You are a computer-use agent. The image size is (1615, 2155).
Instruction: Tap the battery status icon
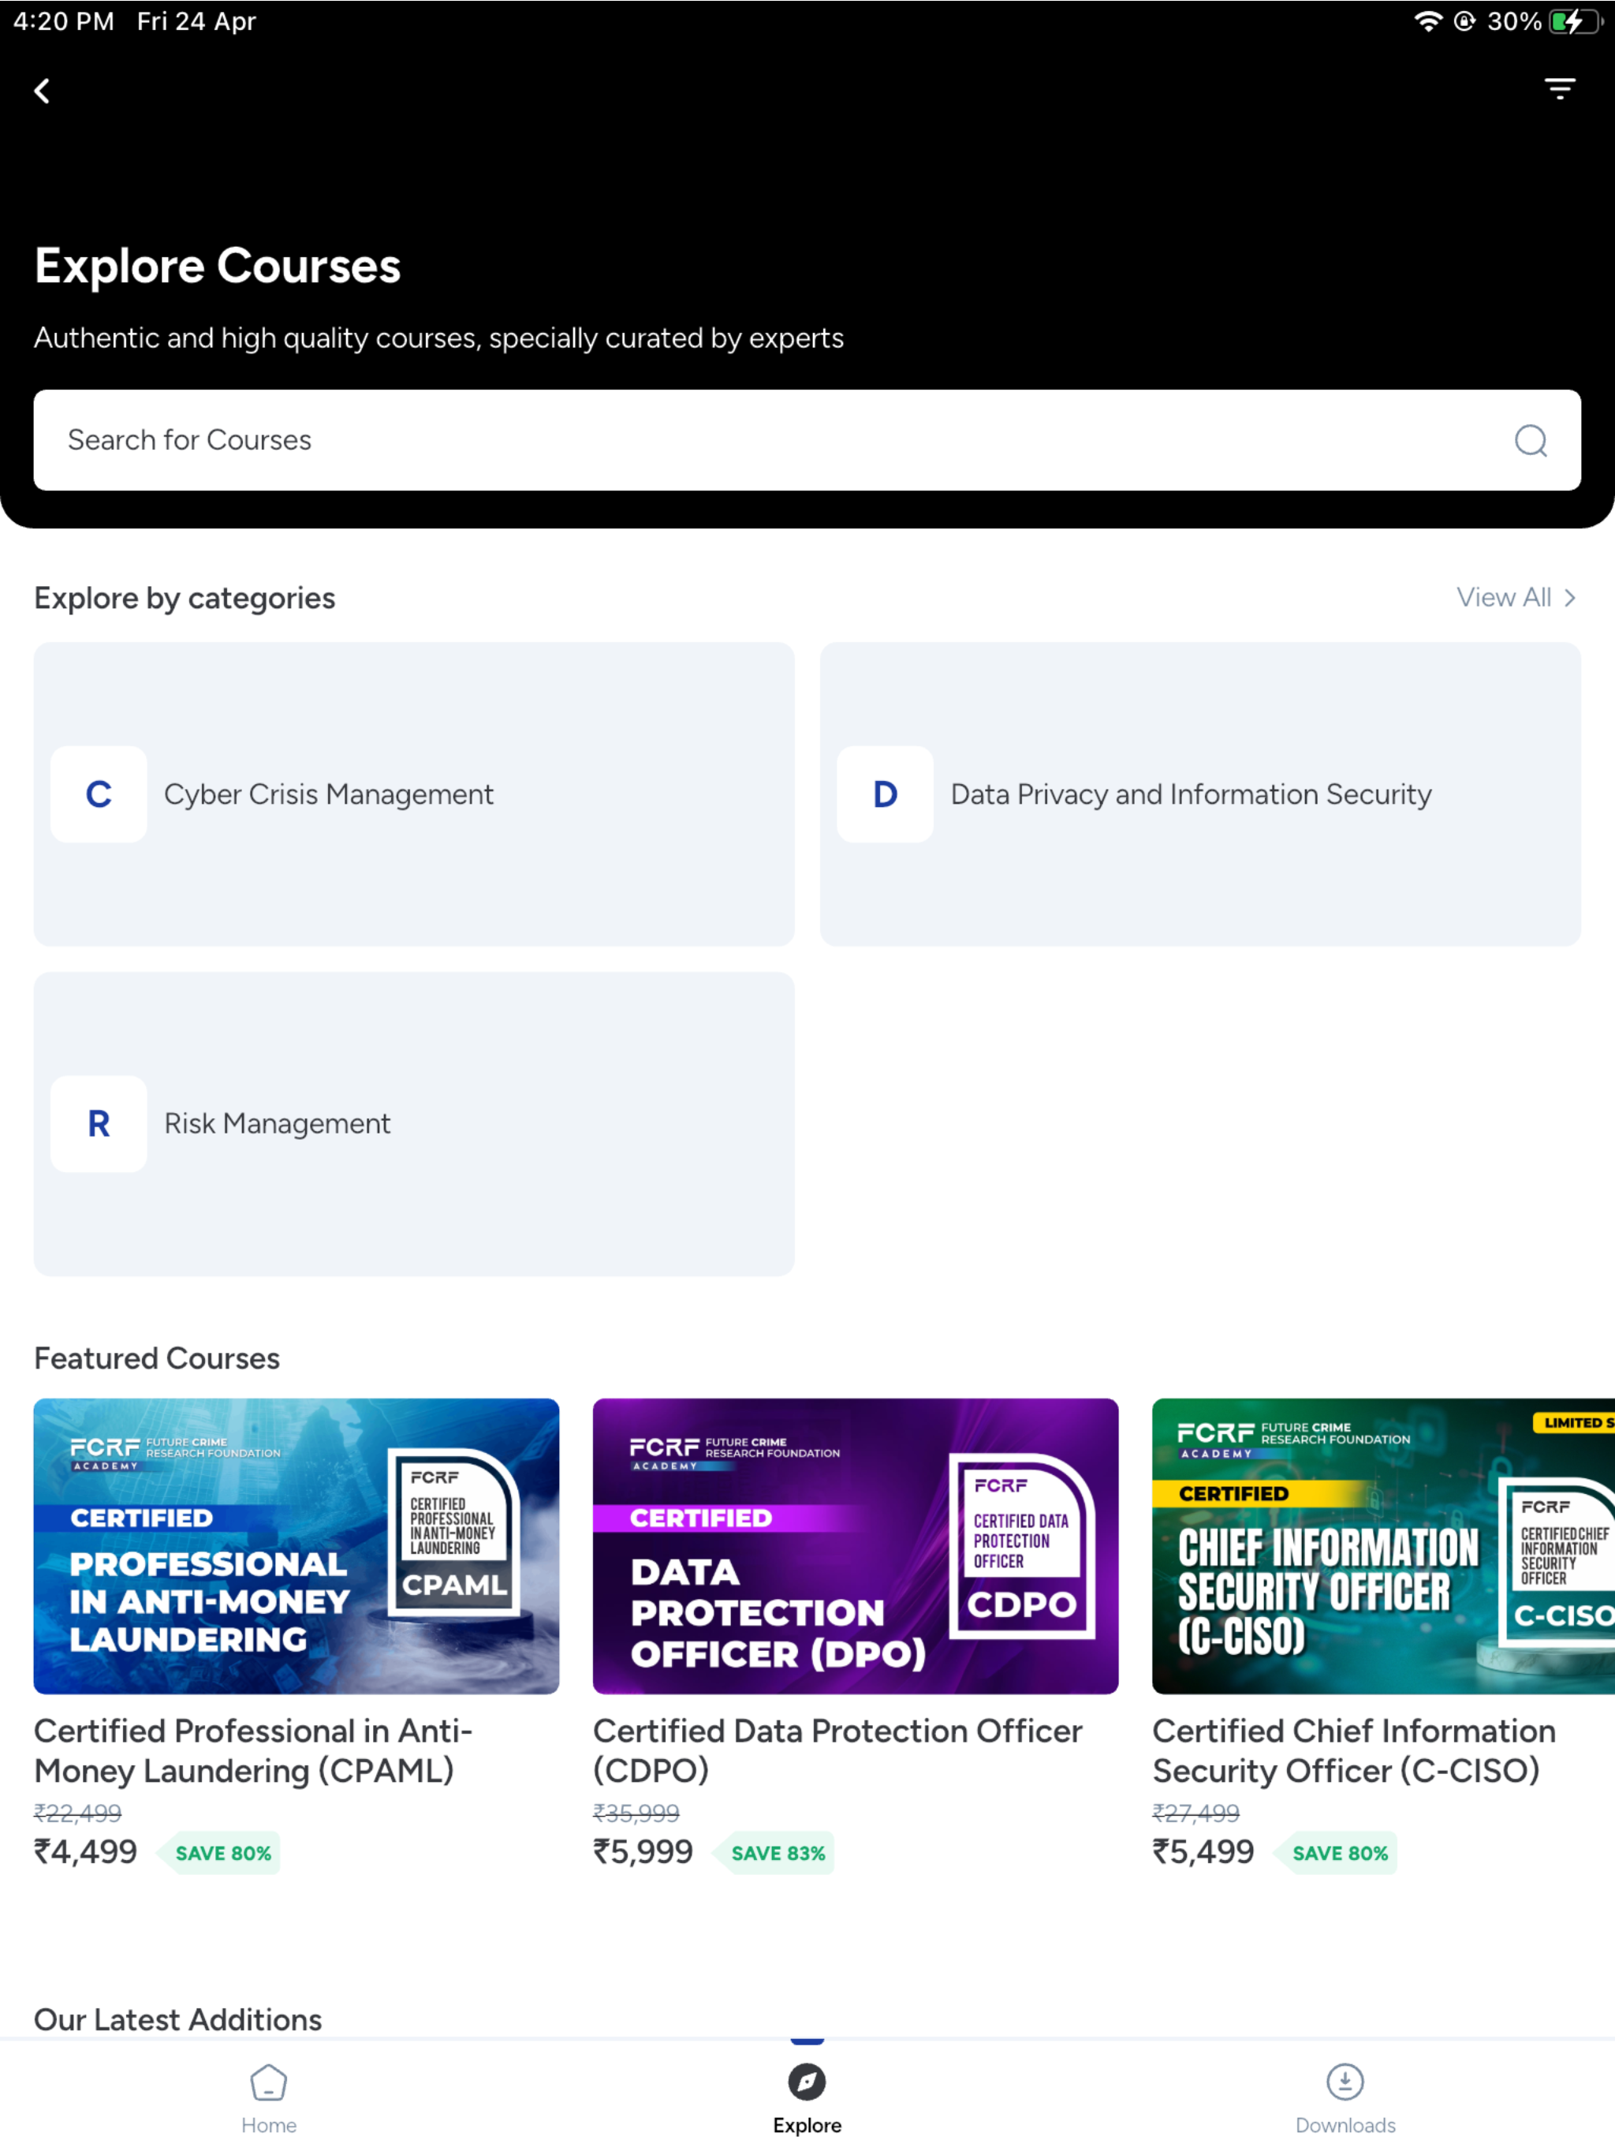[1576, 21]
